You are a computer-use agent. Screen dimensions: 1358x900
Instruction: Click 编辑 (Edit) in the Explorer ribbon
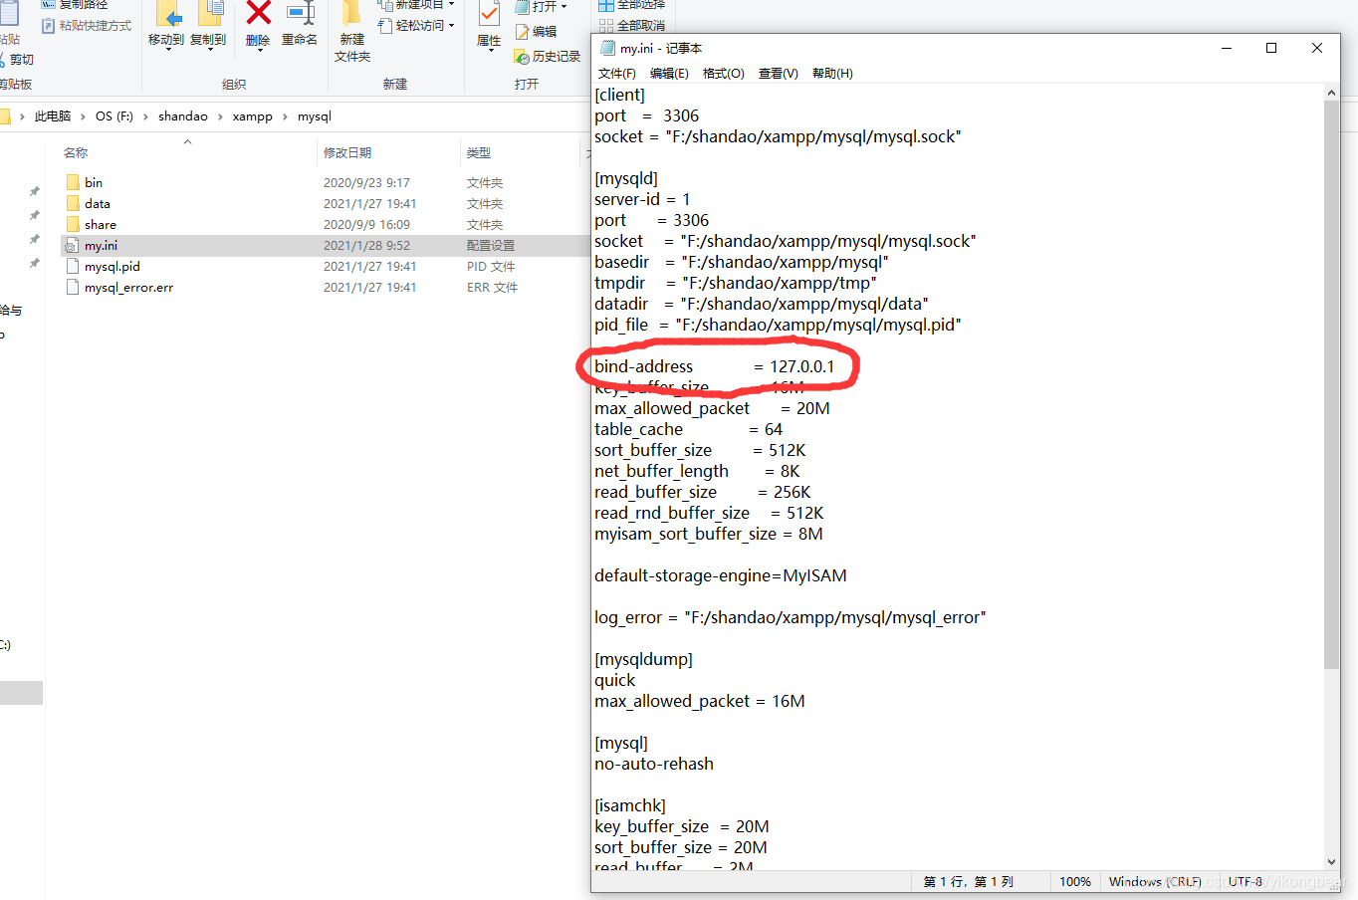coord(536,32)
